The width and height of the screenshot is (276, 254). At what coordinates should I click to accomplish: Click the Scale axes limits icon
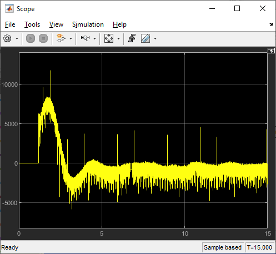(x=109, y=38)
